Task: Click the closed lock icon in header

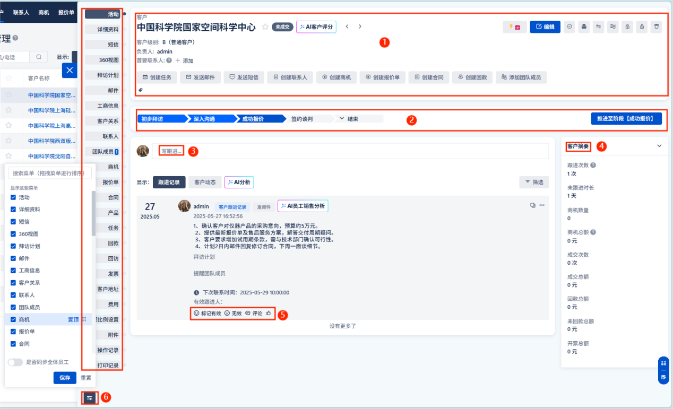Action: [x=627, y=27]
